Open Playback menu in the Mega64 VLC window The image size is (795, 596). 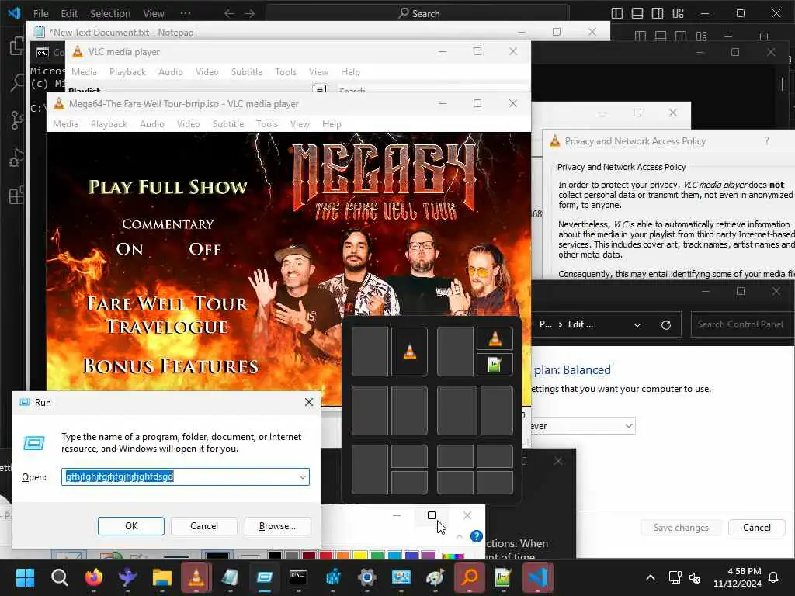click(x=109, y=124)
